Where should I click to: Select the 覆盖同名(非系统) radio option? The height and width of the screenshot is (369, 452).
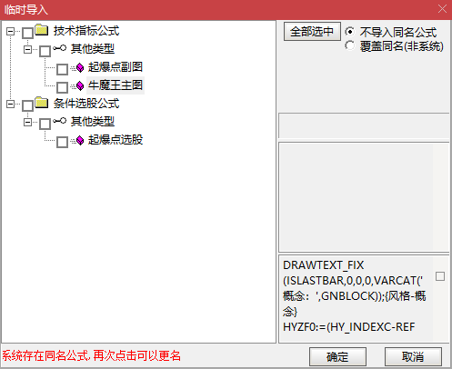click(349, 45)
